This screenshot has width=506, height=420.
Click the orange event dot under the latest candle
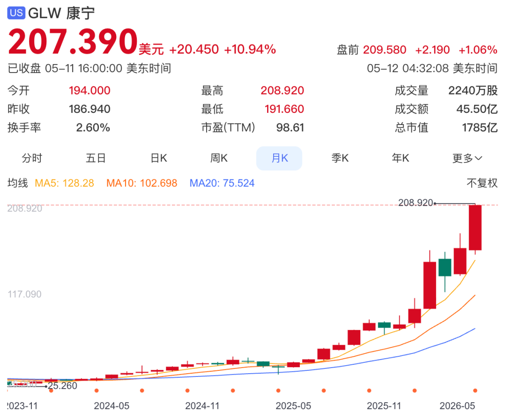pos(475,391)
